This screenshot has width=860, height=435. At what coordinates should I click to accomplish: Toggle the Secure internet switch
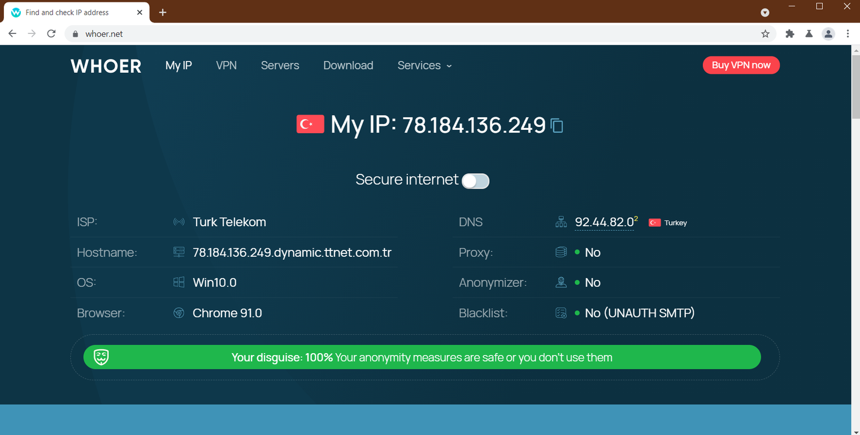tap(475, 181)
